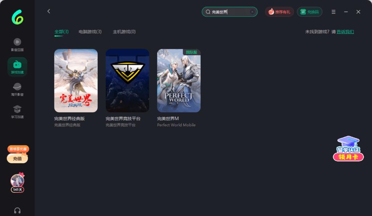The width and height of the screenshot is (372, 216).
Task: Switch to the 全部(3) tab
Action: pyautogui.click(x=61, y=32)
